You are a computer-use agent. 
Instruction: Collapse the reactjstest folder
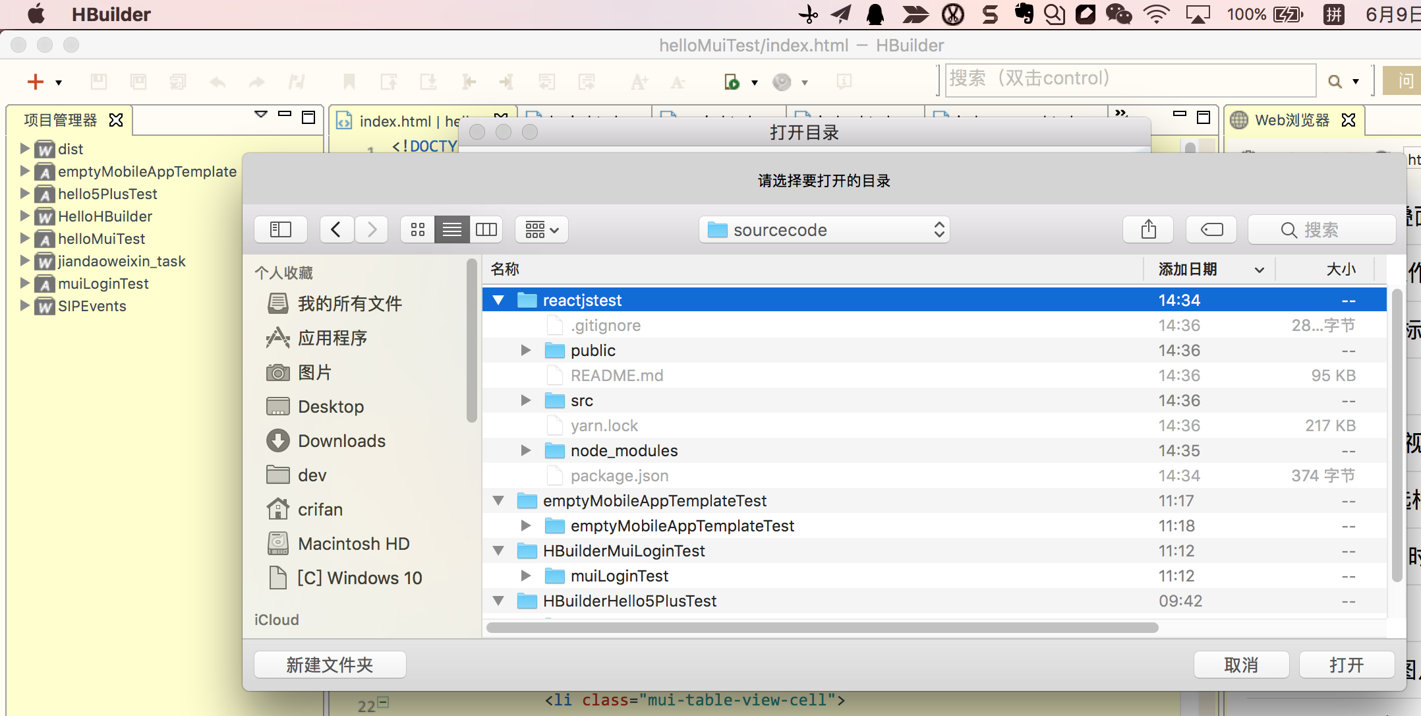click(x=499, y=301)
